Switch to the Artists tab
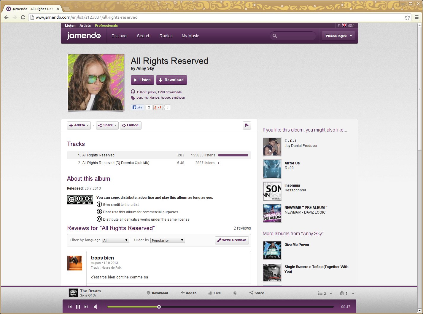The height and width of the screenshot is (314, 423). tap(85, 25)
